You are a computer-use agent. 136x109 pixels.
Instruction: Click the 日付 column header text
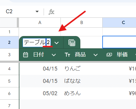pos(39,55)
